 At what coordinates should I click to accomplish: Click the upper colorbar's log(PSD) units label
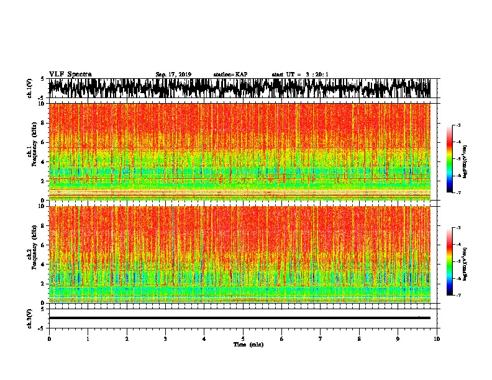(465, 161)
